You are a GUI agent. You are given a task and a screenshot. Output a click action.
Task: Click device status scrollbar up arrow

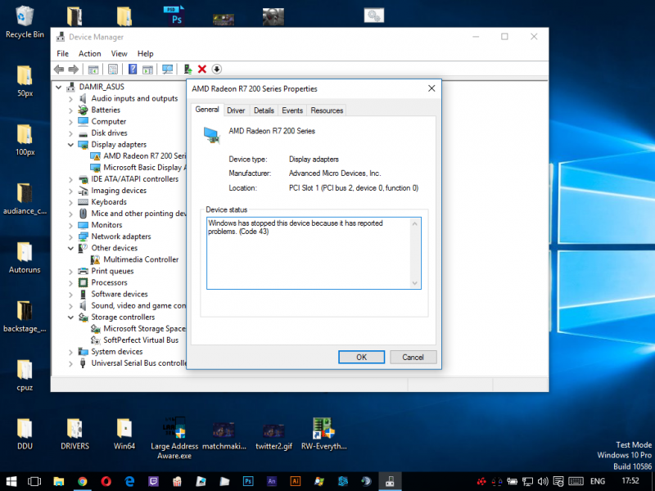(415, 223)
